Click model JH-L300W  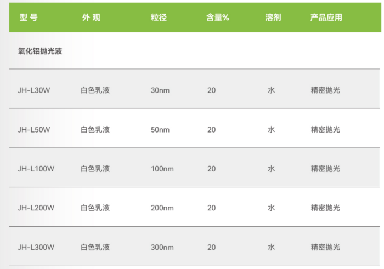coord(36,247)
